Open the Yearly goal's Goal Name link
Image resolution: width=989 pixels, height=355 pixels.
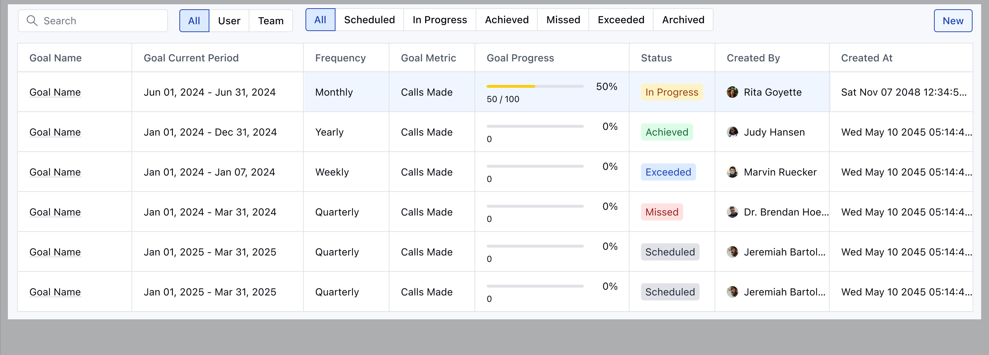tap(55, 132)
